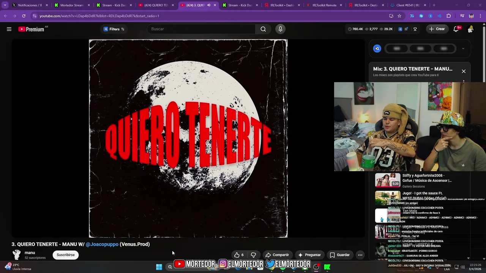This screenshot has height=273, width=486.
Task: Open the Windows Start button
Action: [x=159, y=267]
